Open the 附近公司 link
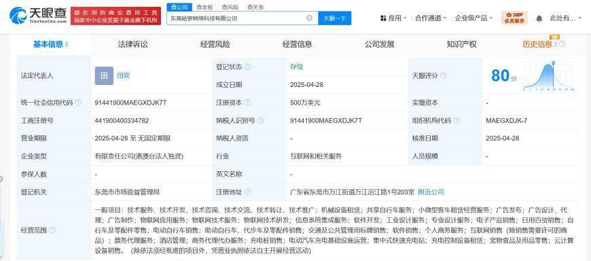591x261 pixels. [x=431, y=192]
